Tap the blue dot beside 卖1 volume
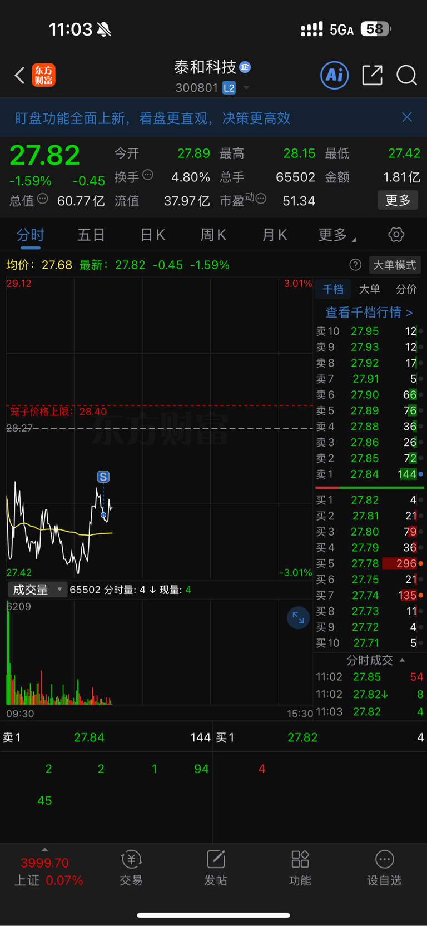427x926 pixels. click(421, 474)
